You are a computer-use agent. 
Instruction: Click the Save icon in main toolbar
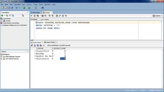[x=9, y=8]
